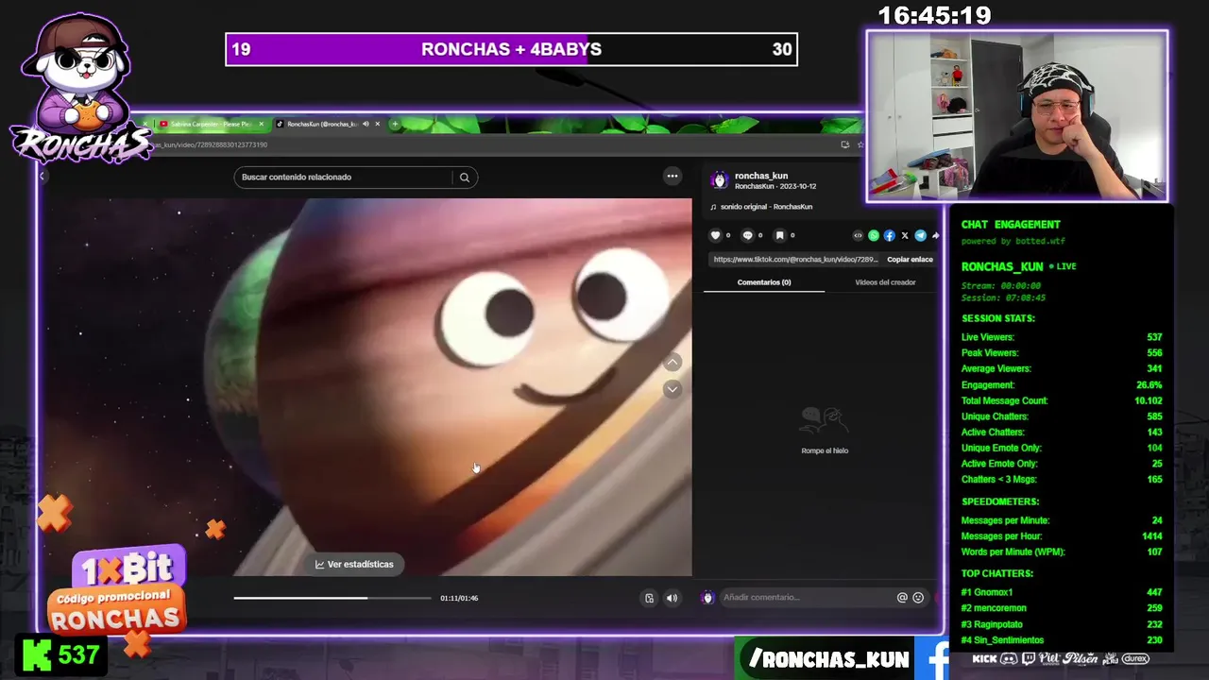
Task: Open the three-dots more options menu
Action: click(673, 176)
